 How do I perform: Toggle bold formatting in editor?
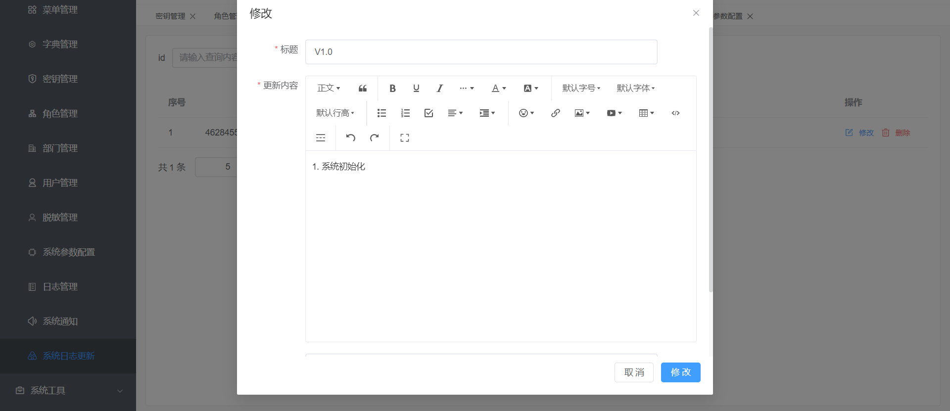(392, 89)
